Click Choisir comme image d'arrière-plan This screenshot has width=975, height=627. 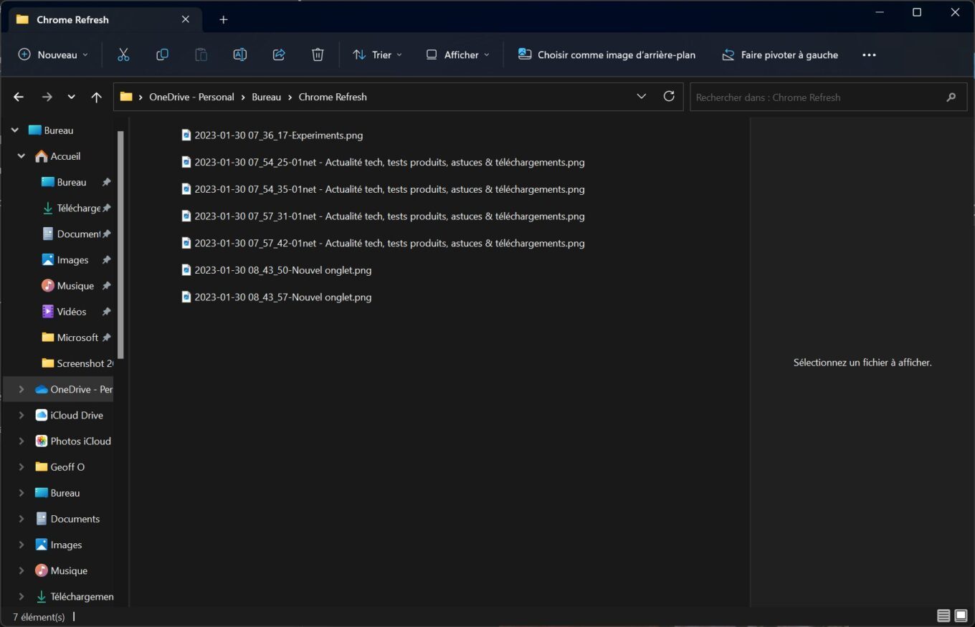tap(607, 54)
